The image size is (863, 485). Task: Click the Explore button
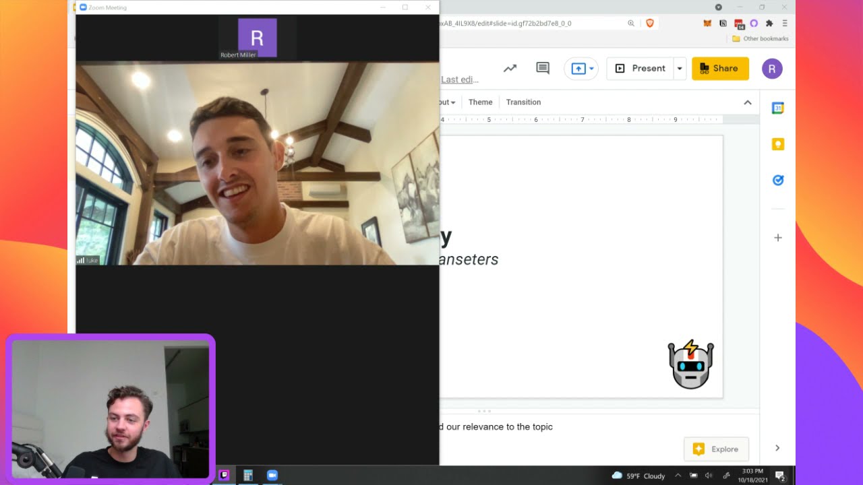(716, 449)
